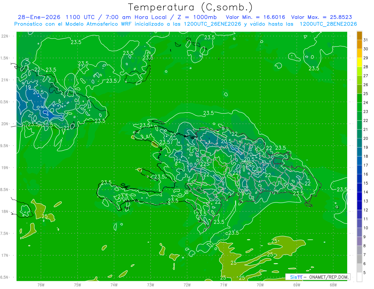Screen dimensions: 374x289
Task: Click the 18N latitude axis label
Action: coord(5,212)
